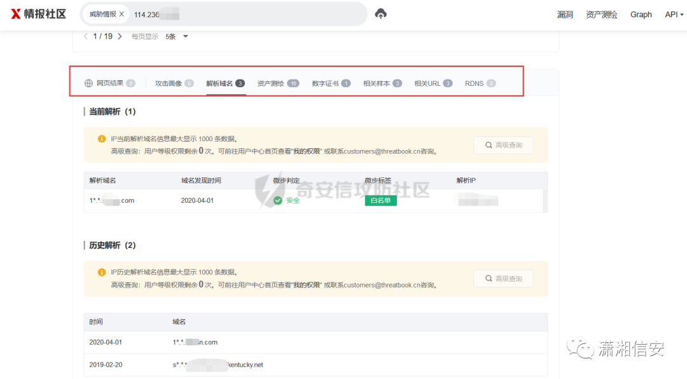Screen dimensions: 687x379
Task: Click the 时间 column header in history table
Action: pos(96,322)
